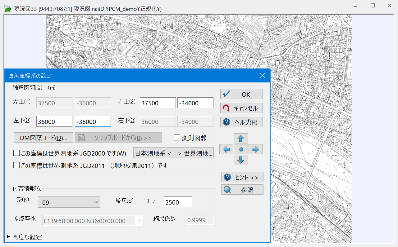Open the ヒント hints panel
Image resolution: width=398 pixels, height=247 pixels.
(242, 177)
